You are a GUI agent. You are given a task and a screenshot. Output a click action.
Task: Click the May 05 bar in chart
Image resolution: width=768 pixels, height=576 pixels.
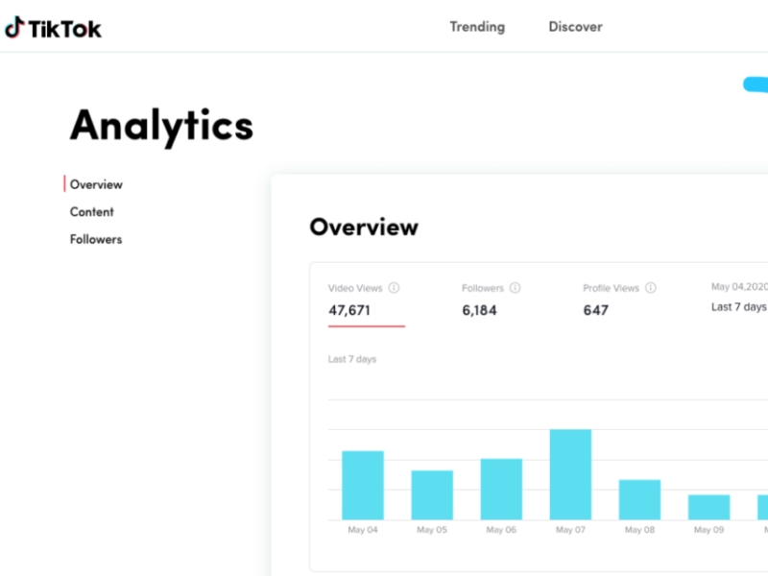(432, 495)
